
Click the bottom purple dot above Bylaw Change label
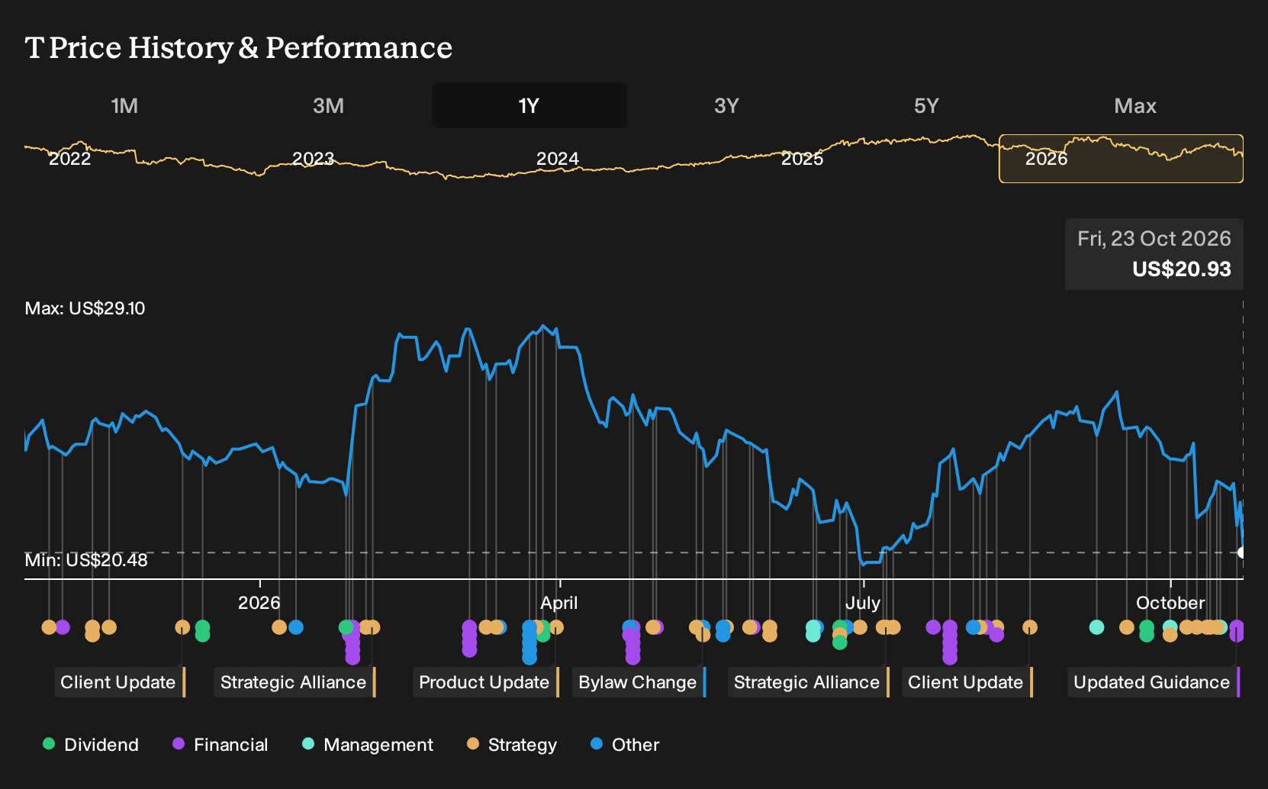tap(632, 658)
